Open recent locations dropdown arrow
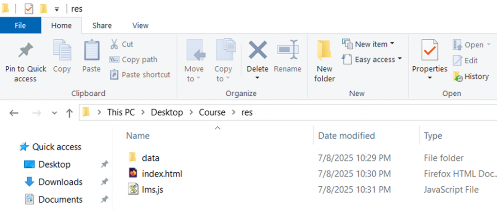Viewport: 497px width, 211px height. tap(54, 113)
